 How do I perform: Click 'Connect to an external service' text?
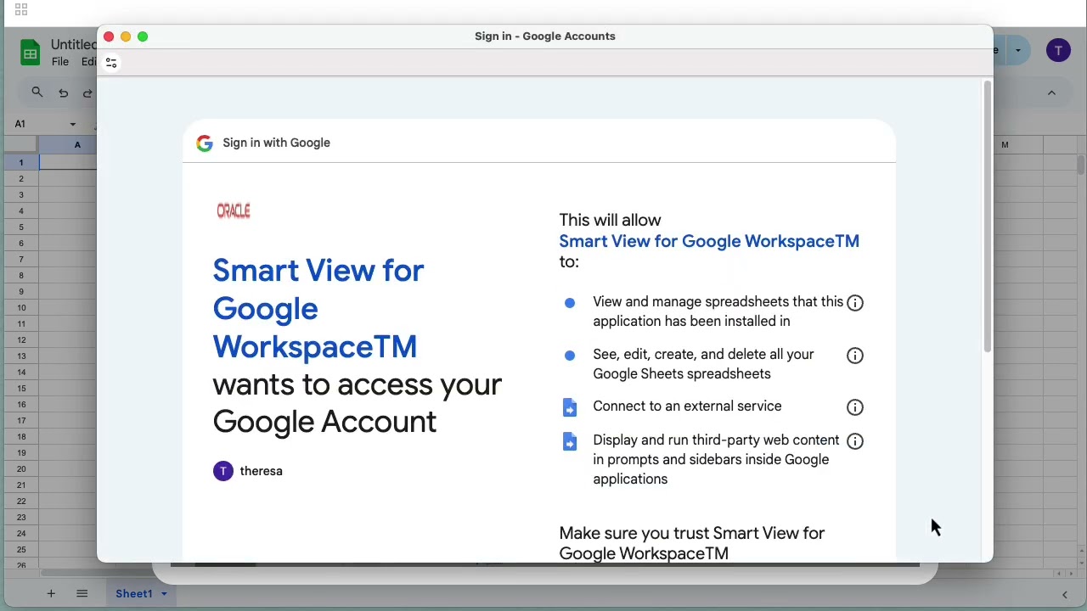[687, 406]
